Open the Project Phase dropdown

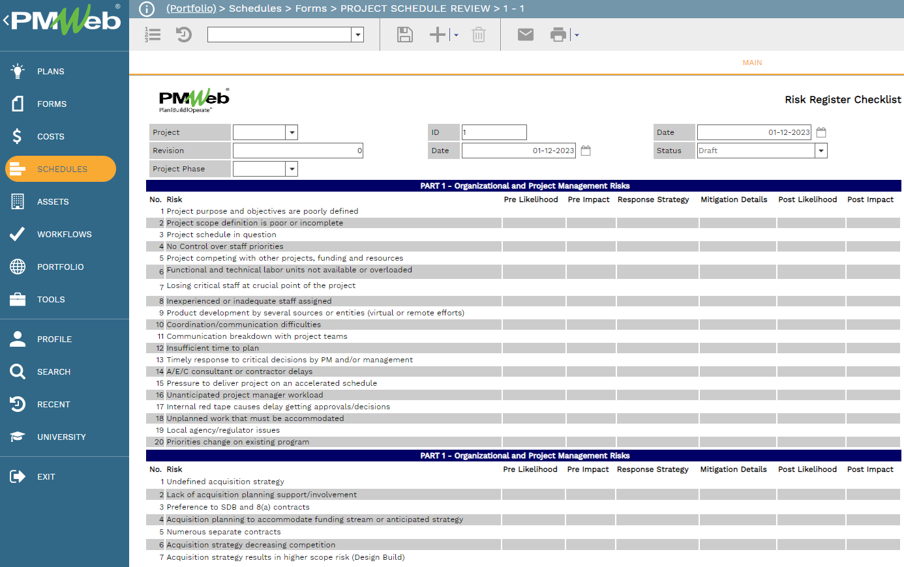click(291, 168)
